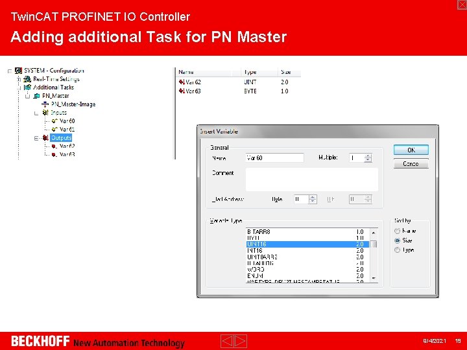Collapse the Outputs tree node

click(x=36, y=138)
